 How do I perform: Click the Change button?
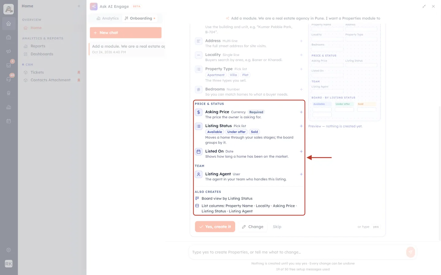coord(253,227)
